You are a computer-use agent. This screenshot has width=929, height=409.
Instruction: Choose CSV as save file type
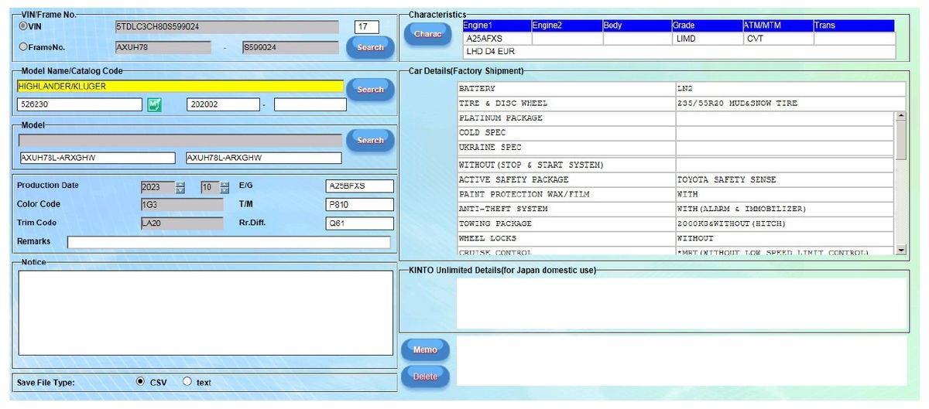140,381
